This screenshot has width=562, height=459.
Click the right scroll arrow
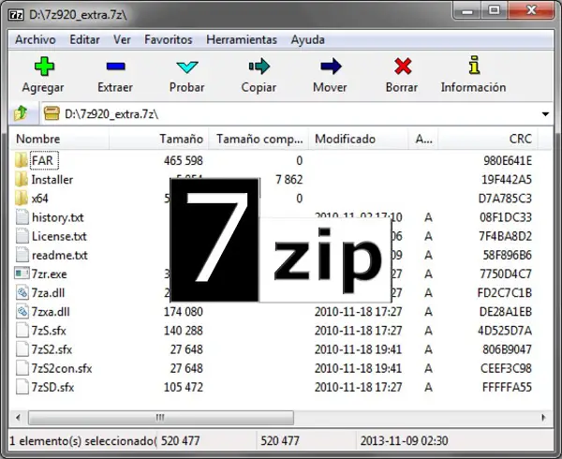pos(543,418)
